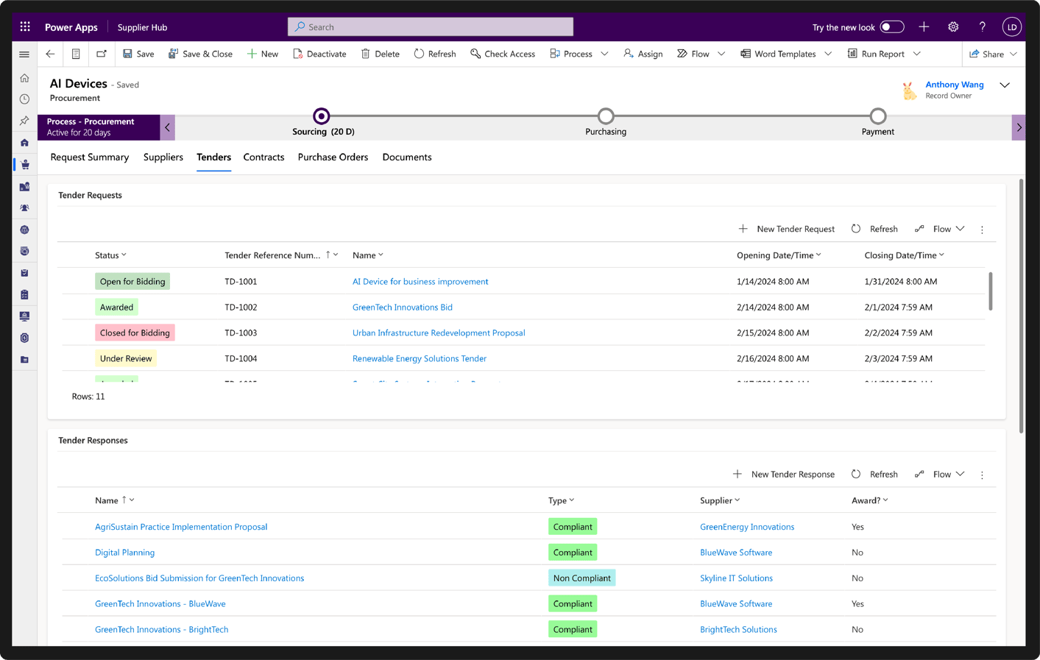This screenshot has width=1040, height=660.
Task: Open Pinned items in sidebar
Action: [x=24, y=121]
